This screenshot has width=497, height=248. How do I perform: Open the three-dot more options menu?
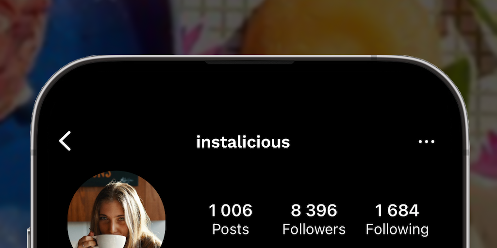[x=426, y=141]
